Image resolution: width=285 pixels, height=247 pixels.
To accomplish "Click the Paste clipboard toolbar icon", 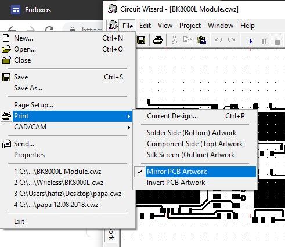I will [201, 40].
